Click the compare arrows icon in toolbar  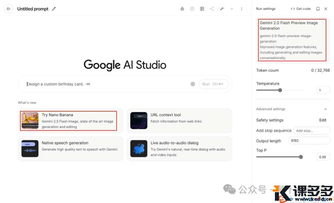222,9
